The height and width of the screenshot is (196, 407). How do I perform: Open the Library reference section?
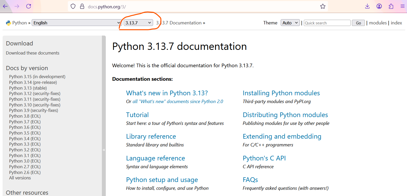[x=151, y=136]
